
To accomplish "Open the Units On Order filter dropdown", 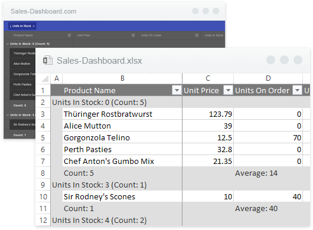I will click(x=297, y=90).
